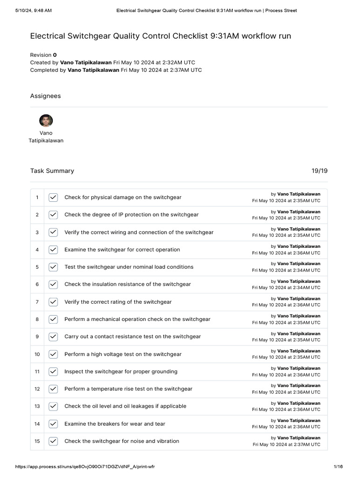The width and height of the screenshot is (358, 477).
Task: Uncheck the insulation resistance task
Action: pyautogui.click(x=53, y=284)
